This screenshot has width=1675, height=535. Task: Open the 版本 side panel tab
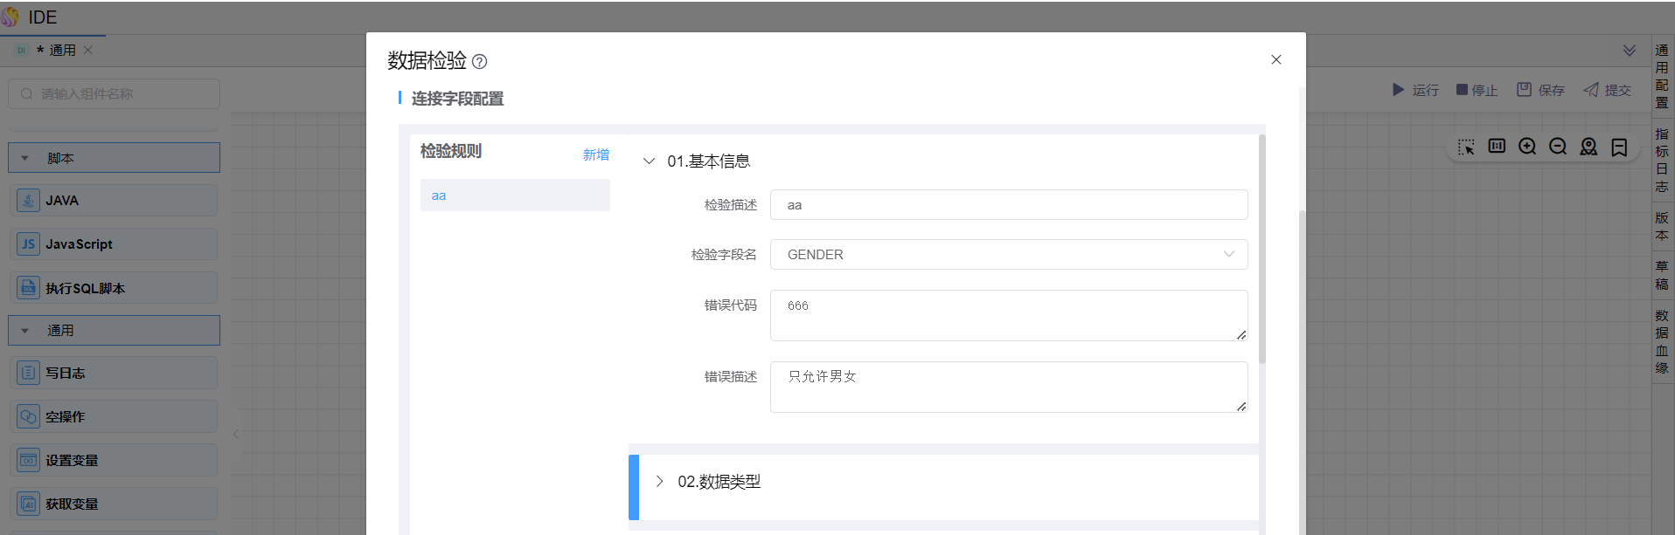tap(1661, 226)
